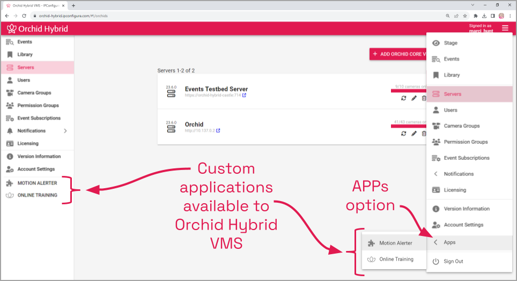Click the Orchid Hybrid logo
Screen dimensions: 517x281
click(37, 29)
